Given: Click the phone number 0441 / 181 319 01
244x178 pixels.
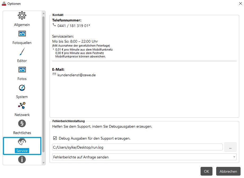Looking at the screenshot, I should pyautogui.click(x=74, y=26).
